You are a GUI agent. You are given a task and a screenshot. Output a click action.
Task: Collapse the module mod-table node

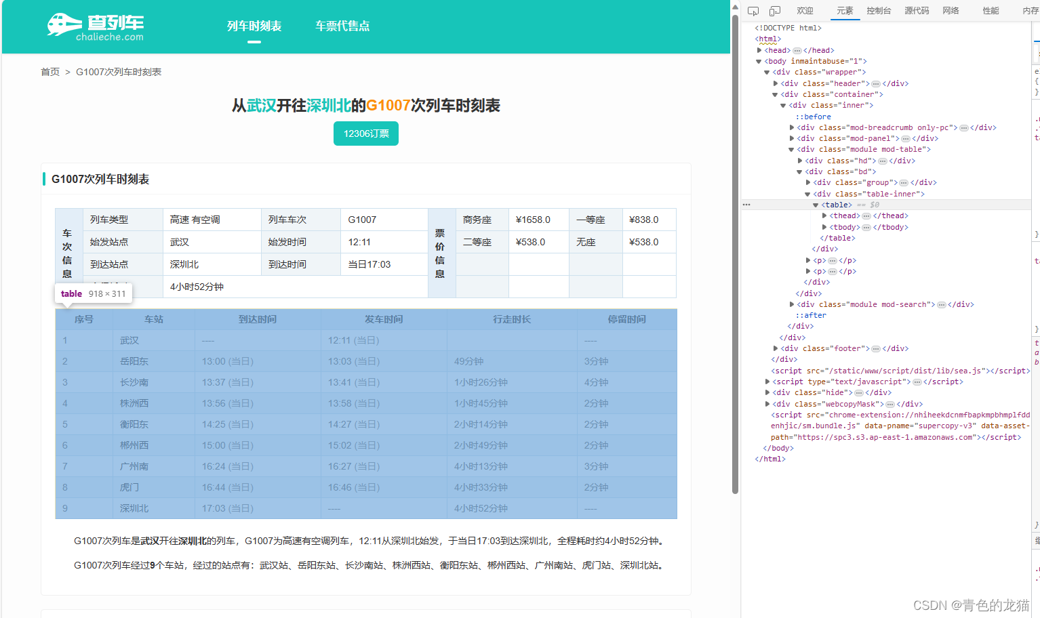pyautogui.click(x=792, y=149)
